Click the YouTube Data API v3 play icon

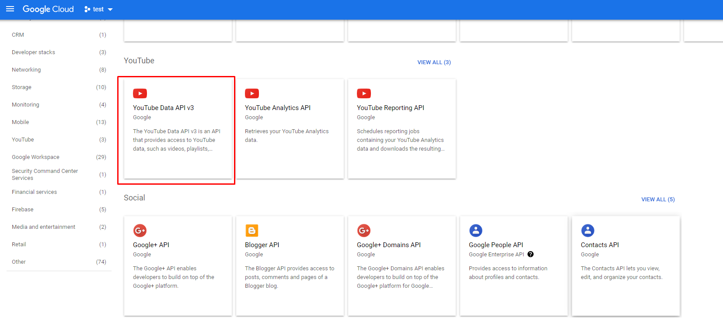[140, 93]
